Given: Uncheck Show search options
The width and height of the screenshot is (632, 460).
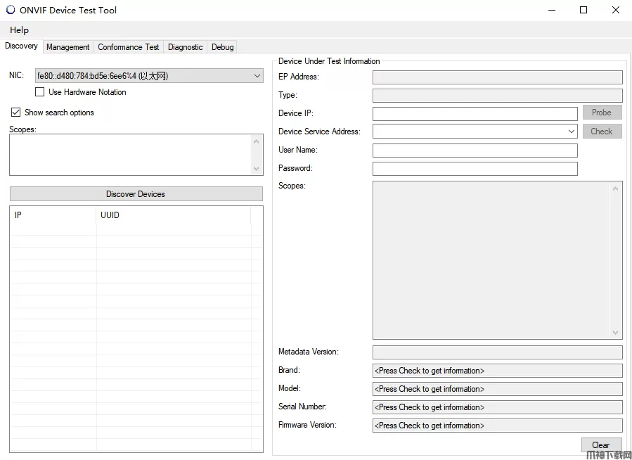Looking at the screenshot, I should pyautogui.click(x=16, y=113).
